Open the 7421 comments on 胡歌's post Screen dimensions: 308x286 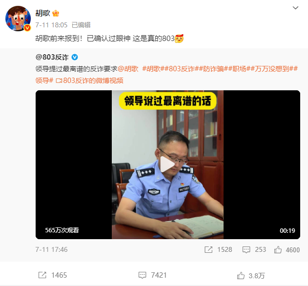tap(152, 275)
